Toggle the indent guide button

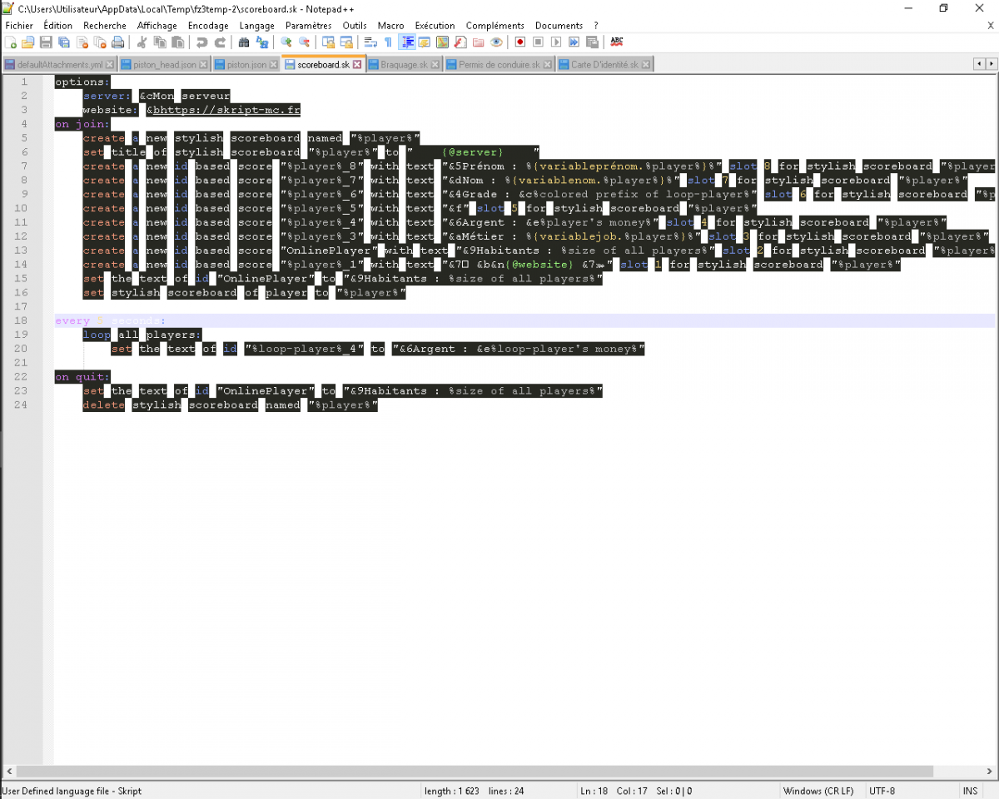pos(407,42)
